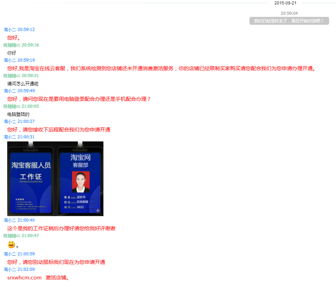Open the Taobao work ID image thumbnail
The width and height of the screenshot is (336, 287).
pos(55,179)
